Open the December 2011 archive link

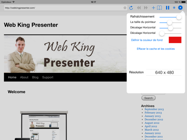[153, 136]
